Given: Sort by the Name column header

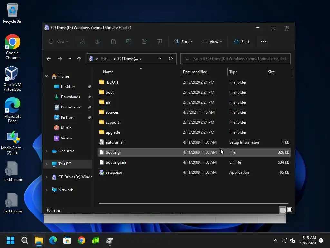Looking at the screenshot, I should coord(108,72).
